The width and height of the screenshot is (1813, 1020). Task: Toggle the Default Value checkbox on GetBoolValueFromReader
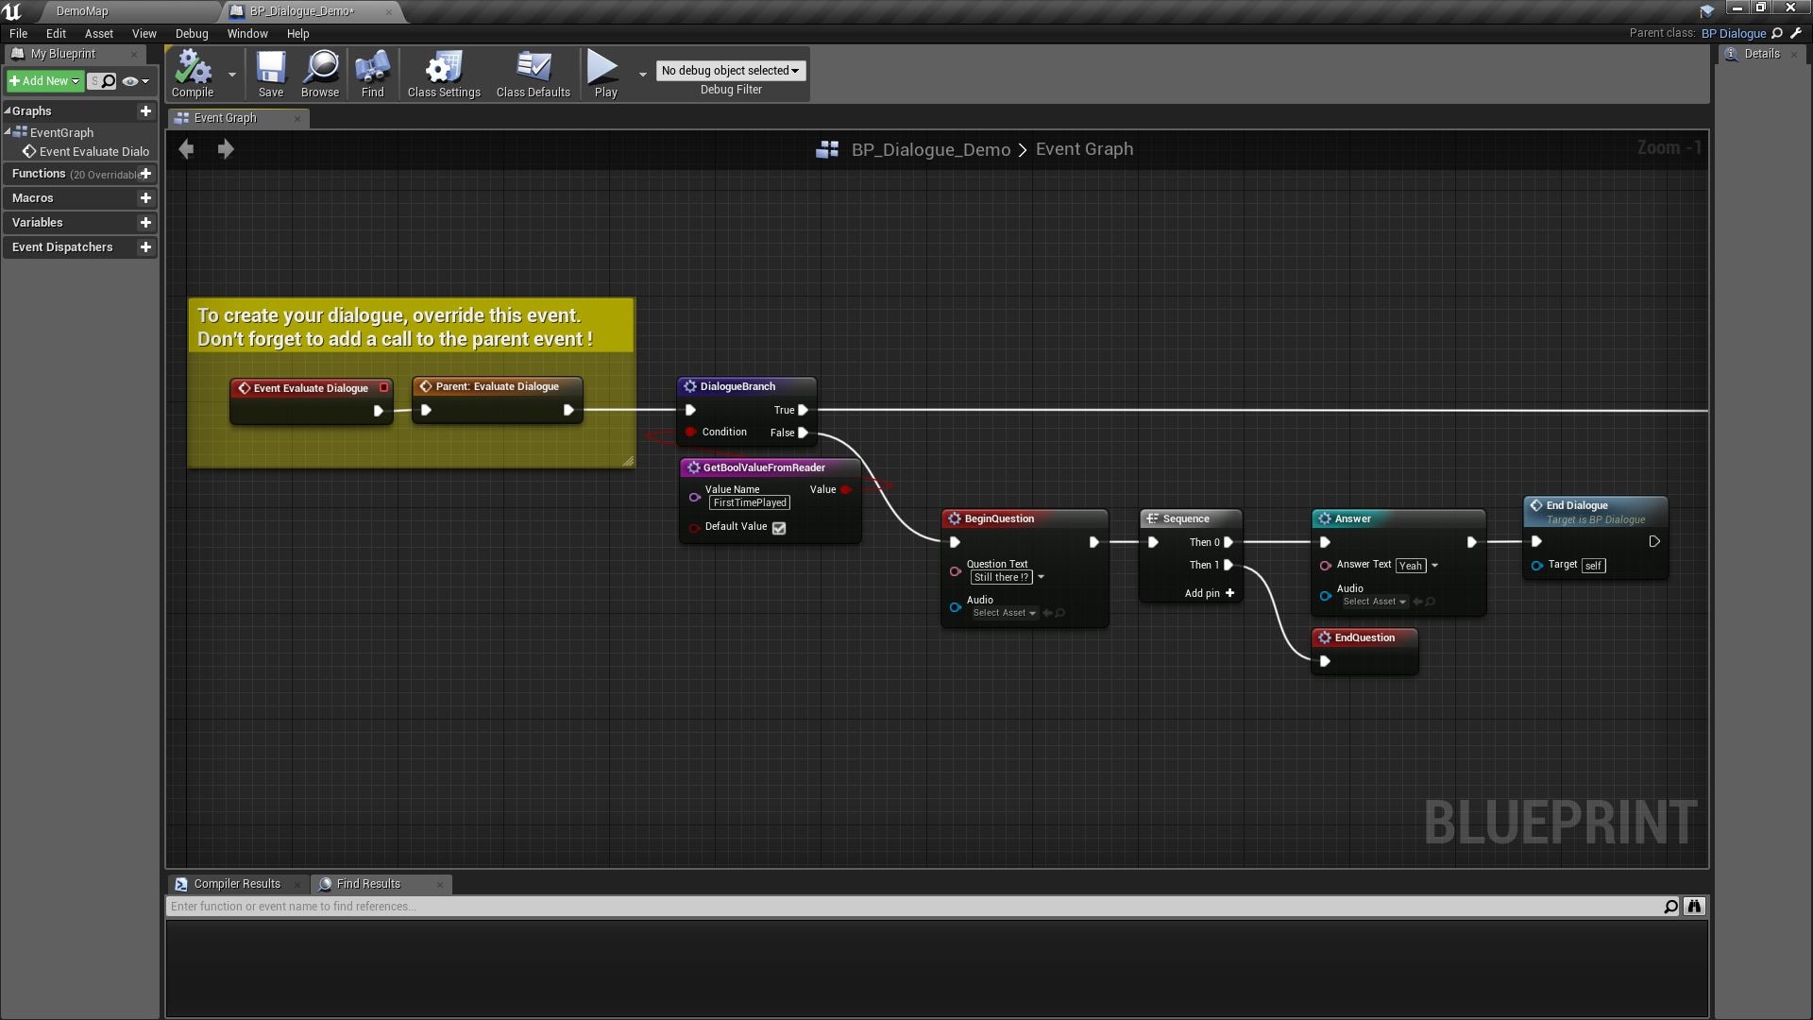(x=778, y=528)
